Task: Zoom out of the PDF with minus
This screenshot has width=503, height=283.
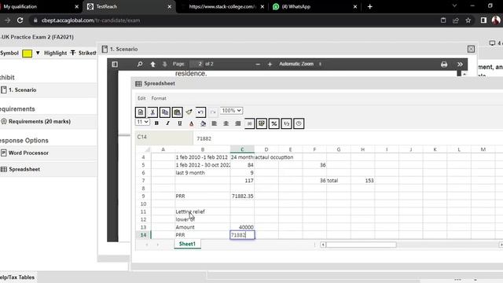Action: pyautogui.click(x=258, y=64)
